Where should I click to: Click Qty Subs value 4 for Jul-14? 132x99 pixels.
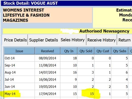click(x=120, y=79)
